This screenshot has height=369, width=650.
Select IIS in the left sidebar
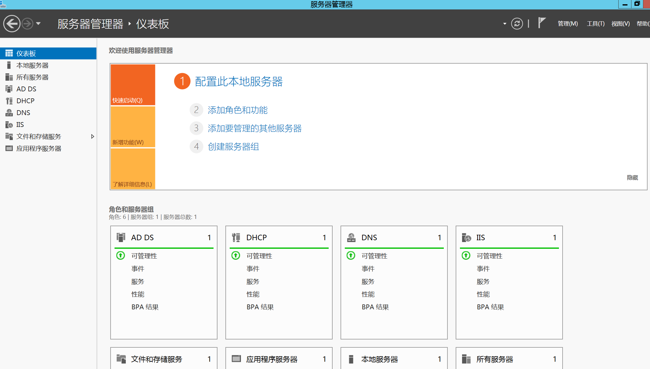coord(20,125)
